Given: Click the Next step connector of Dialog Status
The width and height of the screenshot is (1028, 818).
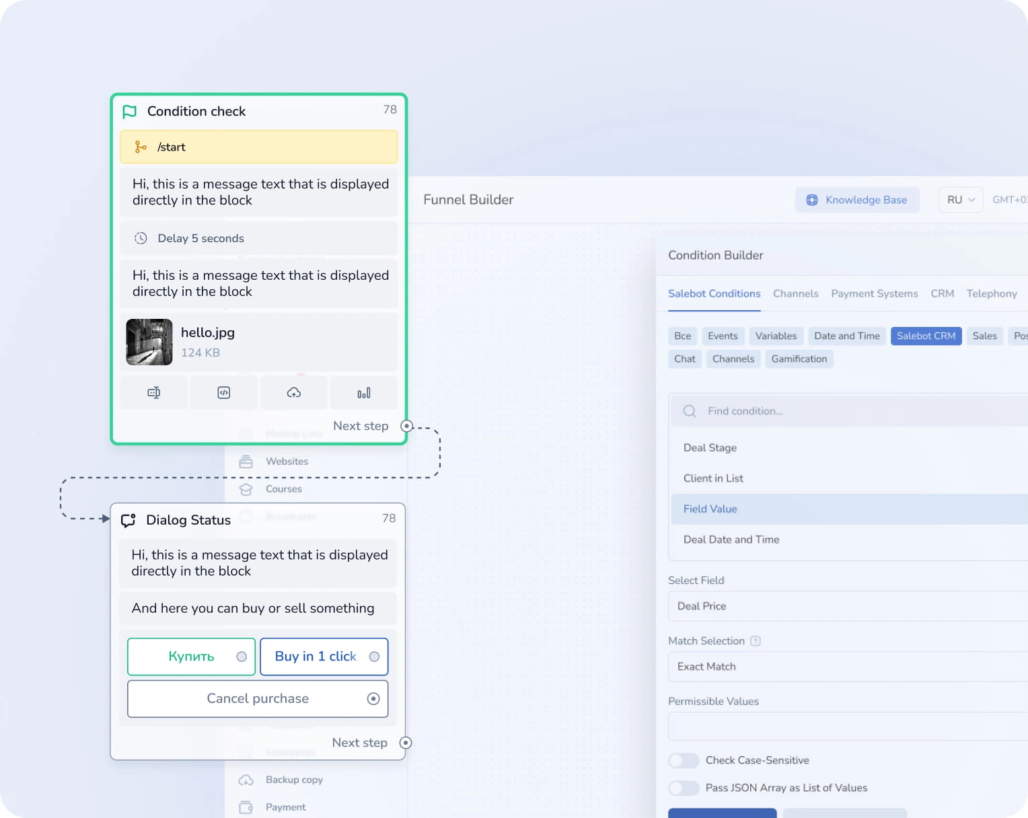Looking at the screenshot, I should (406, 743).
